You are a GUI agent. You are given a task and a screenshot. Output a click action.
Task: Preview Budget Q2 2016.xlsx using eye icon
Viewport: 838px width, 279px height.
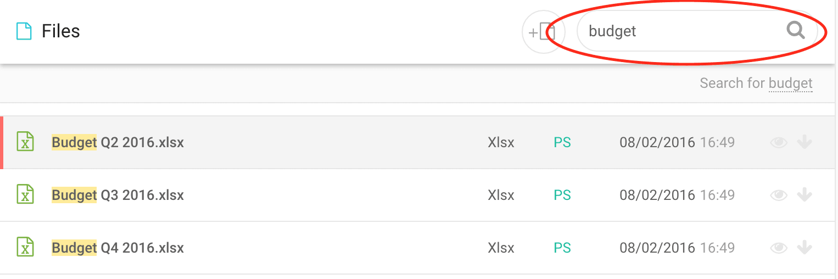click(779, 143)
